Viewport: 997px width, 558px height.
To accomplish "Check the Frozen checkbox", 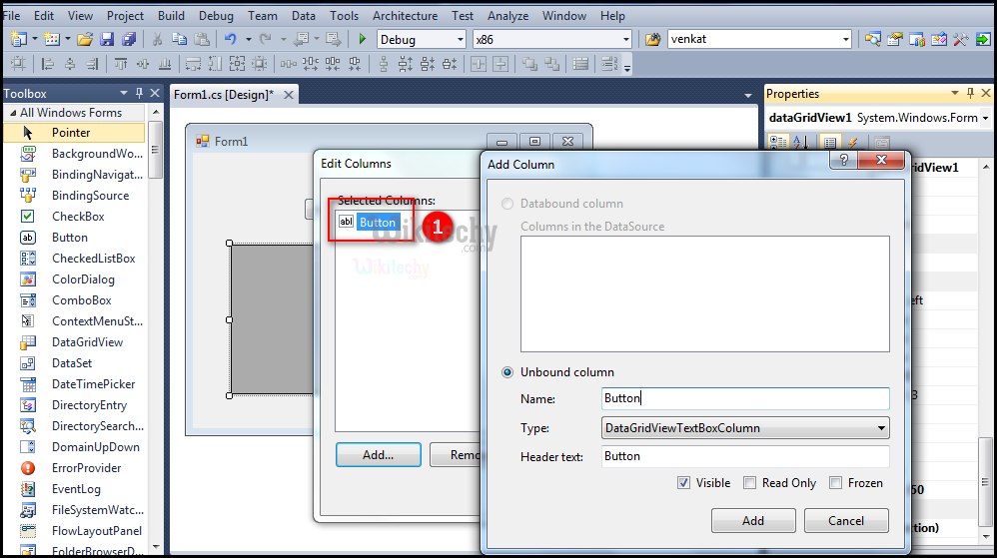I will [835, 483].
